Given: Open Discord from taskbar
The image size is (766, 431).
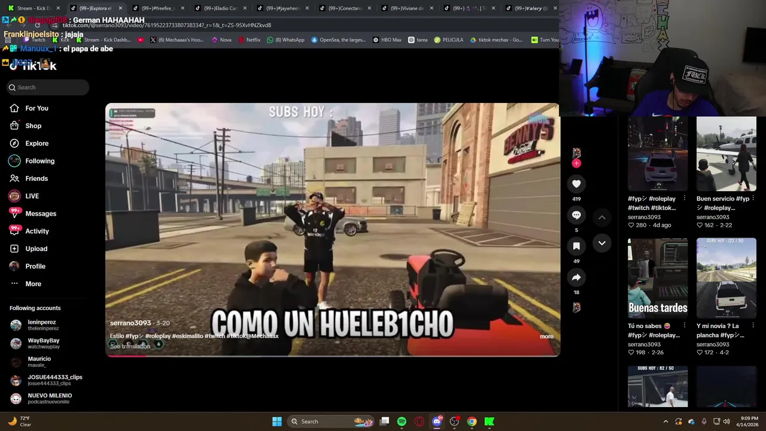Looking at the screenshot, I should (437, 421).
